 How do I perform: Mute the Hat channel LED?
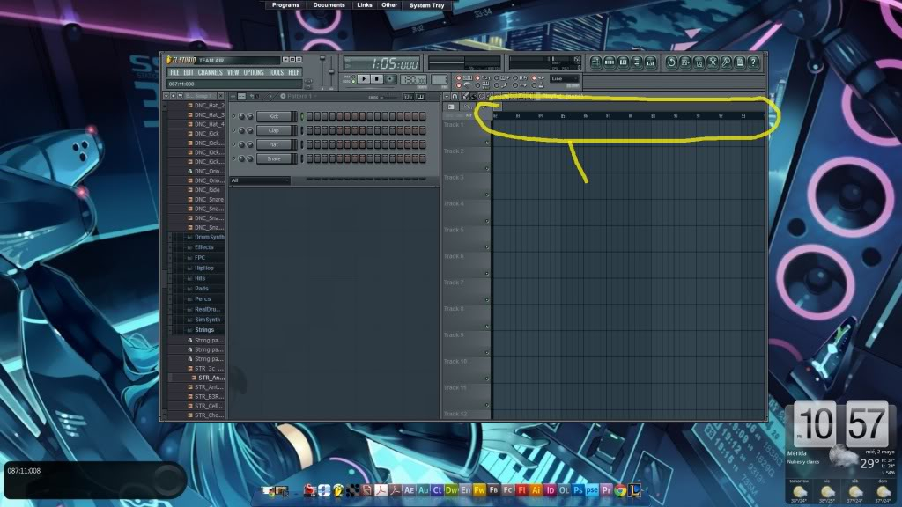(x=234, y=144)
